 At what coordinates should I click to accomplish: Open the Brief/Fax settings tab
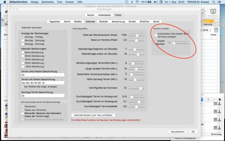click(144, 21)
